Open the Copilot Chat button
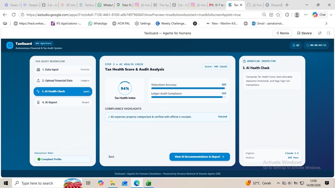This screenshot has height=188, width=335. pos(319,15)
